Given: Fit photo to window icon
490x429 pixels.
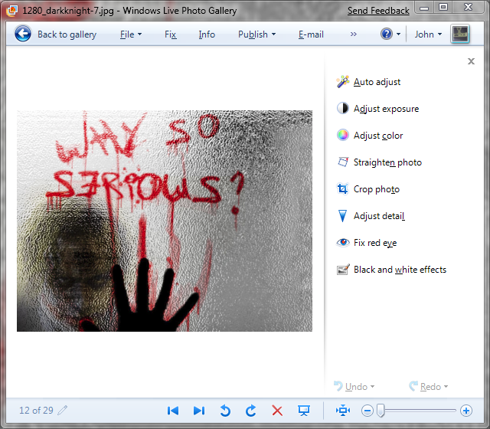Looking at the screenshot, I should (343, 411).
